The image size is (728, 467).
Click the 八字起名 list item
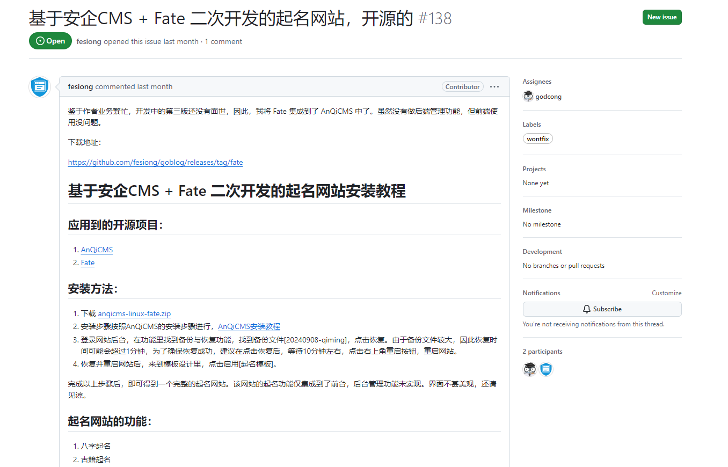point(96,446)
